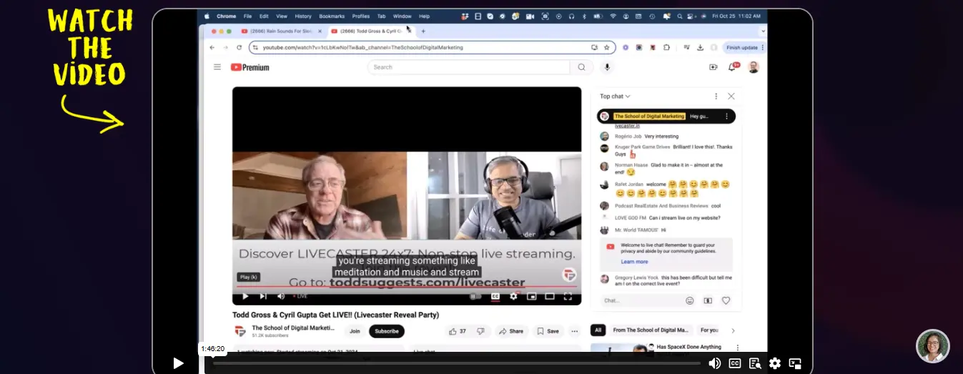963x374 pixels.
Task: Toggle closed captions on outer video player
Action: 735,363
